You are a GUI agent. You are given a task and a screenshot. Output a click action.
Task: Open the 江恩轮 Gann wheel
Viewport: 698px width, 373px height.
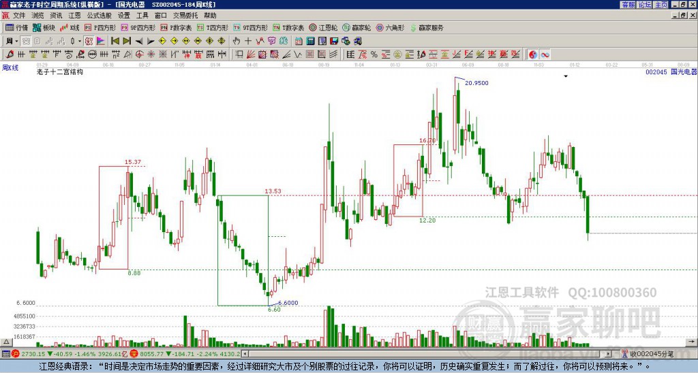tap(323, 27)
